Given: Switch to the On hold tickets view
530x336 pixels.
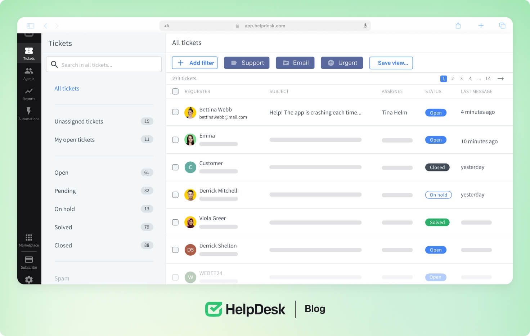Looking at the screenshot, I should [x=64, y=209].
